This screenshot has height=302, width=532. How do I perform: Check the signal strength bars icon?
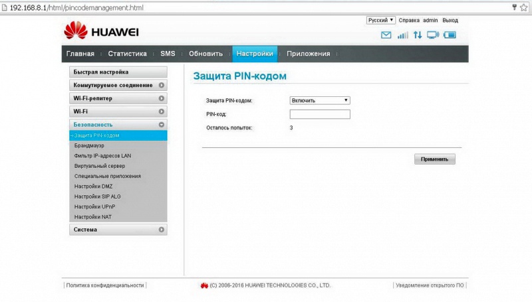pos(402,35)
